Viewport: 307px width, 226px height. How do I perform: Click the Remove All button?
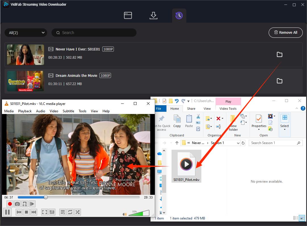click(x=285, y=33)
